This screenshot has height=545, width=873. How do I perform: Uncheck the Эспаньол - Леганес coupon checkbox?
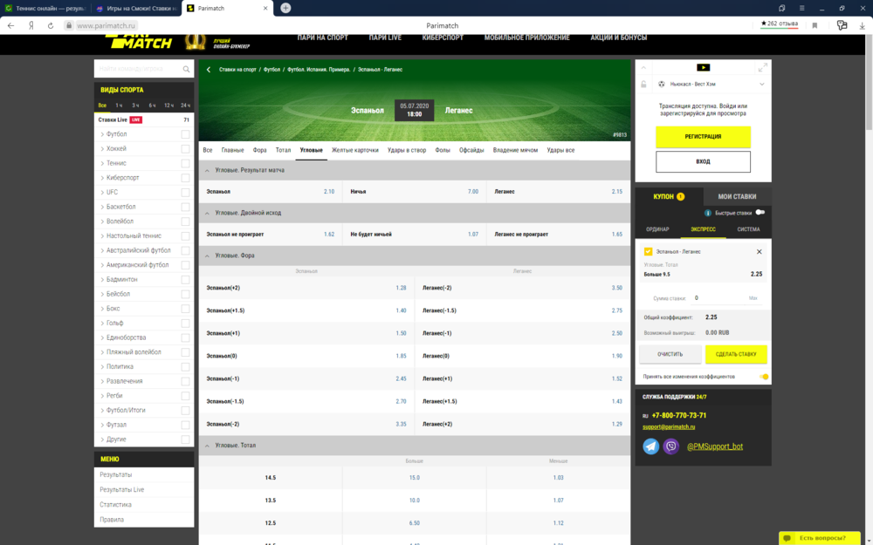point(648,251)
